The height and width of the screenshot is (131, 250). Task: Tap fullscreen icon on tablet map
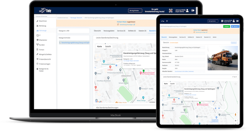[236, 84]
